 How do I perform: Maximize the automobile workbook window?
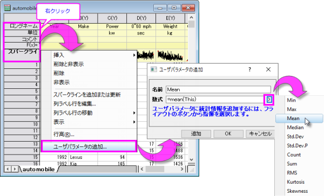(x=174, y=8)
